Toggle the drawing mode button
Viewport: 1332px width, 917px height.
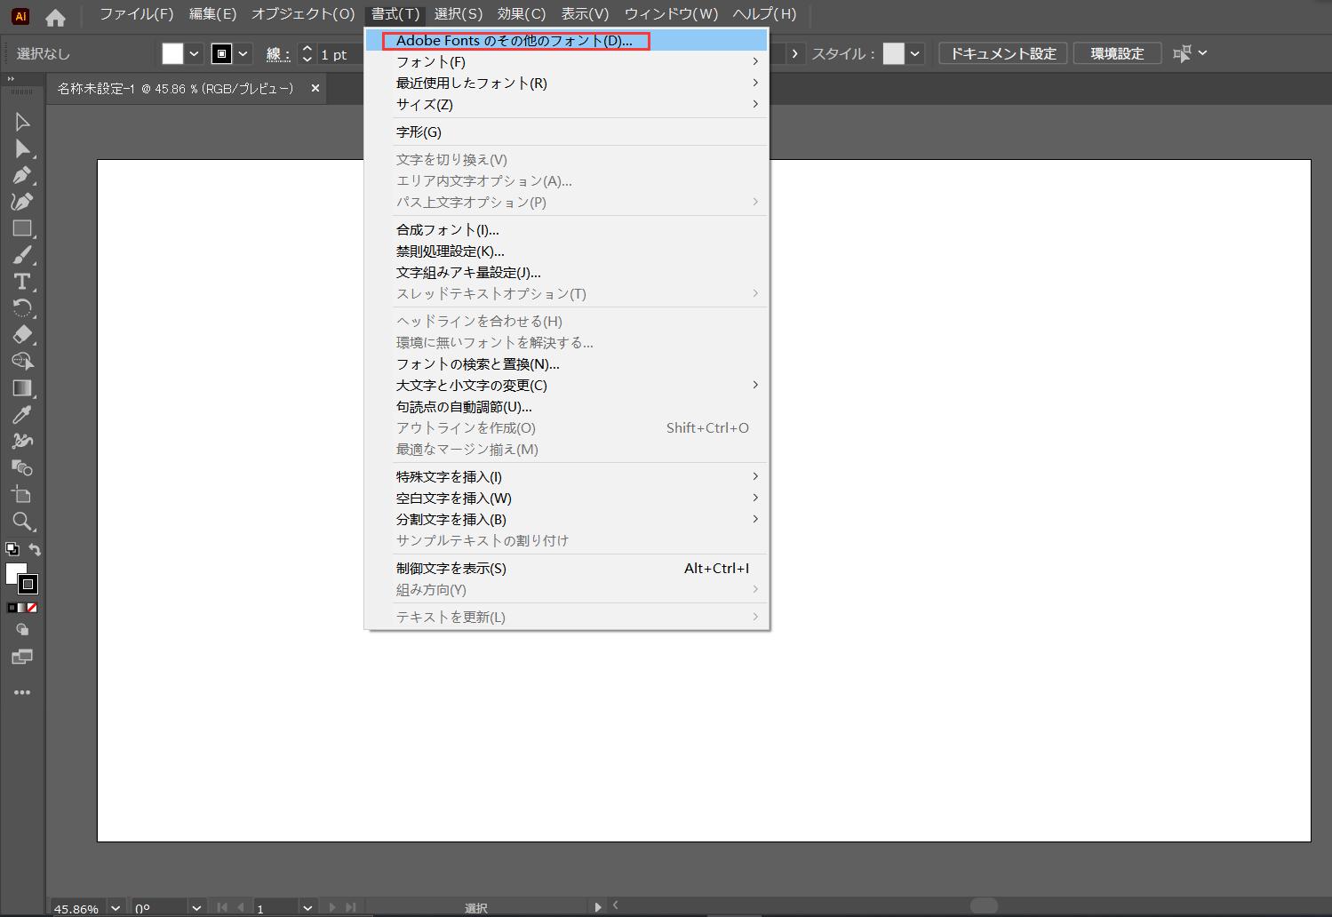22,630
